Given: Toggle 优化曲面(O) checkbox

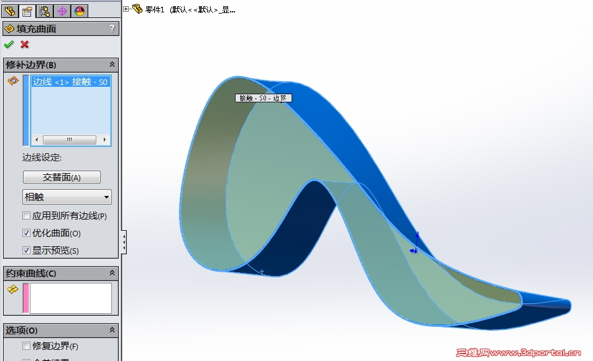Looking at the screenshot, I should pos(27,233).
